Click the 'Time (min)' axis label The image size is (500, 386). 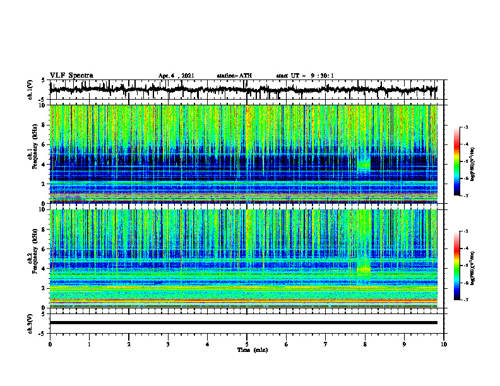[x=253, y=350]
